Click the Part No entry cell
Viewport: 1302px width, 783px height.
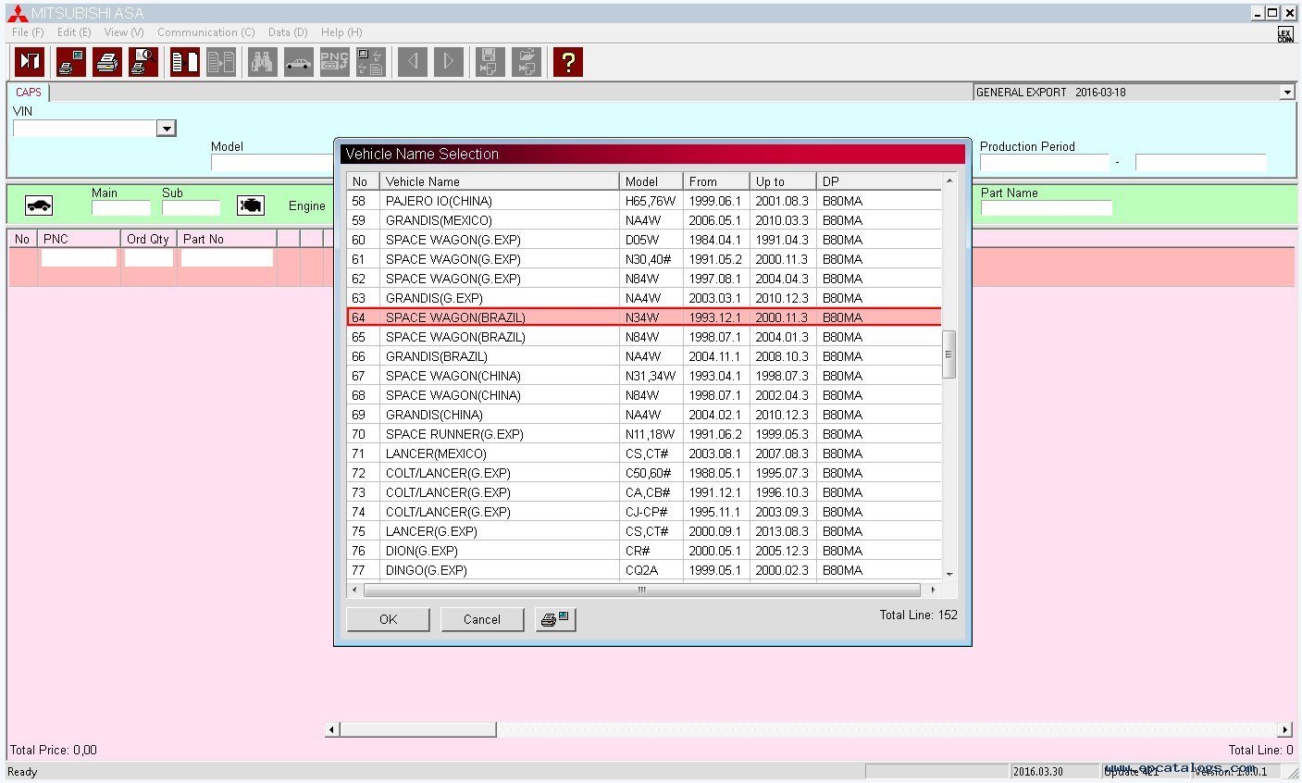tap(227, 258)
